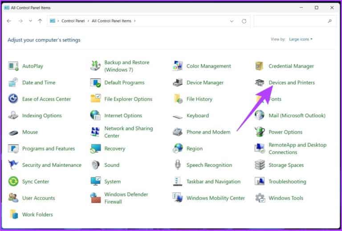Expand the chevron after Control Panel breadcrumb
Screen dimensions: 342x231
click(88, 21)
